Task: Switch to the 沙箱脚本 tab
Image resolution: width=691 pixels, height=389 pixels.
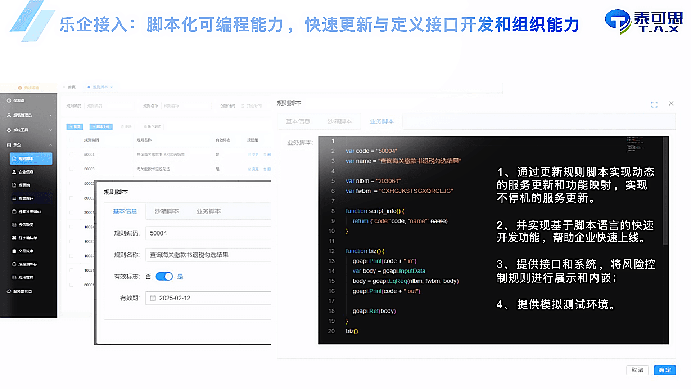Action: click(x=340, y=121)
